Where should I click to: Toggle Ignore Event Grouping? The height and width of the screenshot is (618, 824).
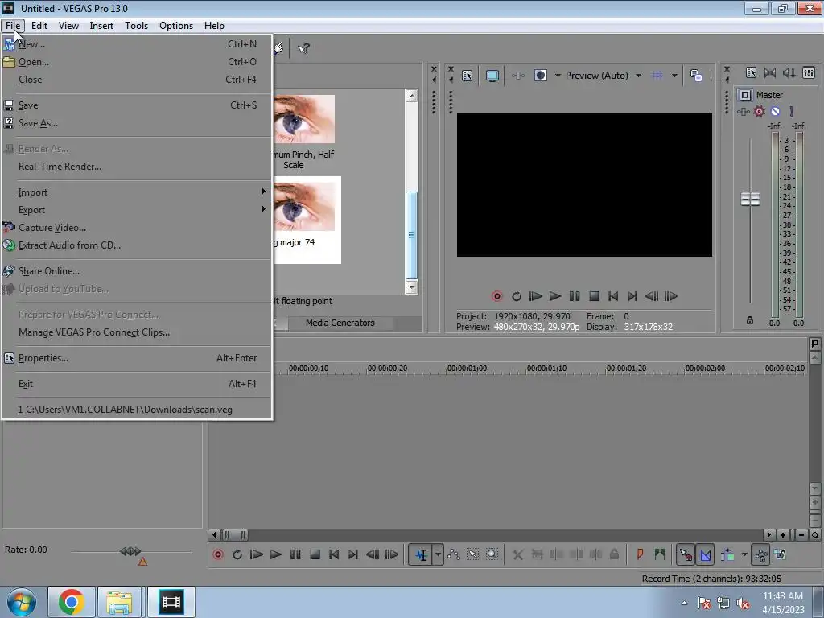click(781, 554)
